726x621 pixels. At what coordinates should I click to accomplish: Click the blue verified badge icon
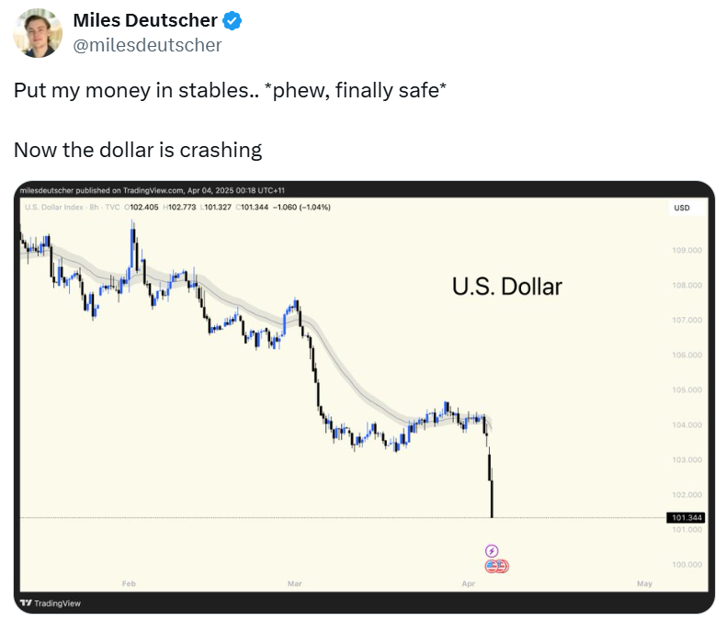232,21
